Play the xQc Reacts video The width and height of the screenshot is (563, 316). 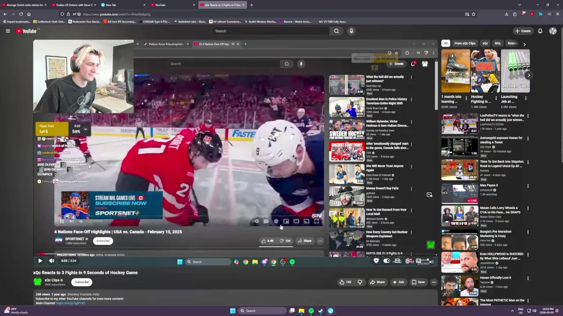coord(40,261)
